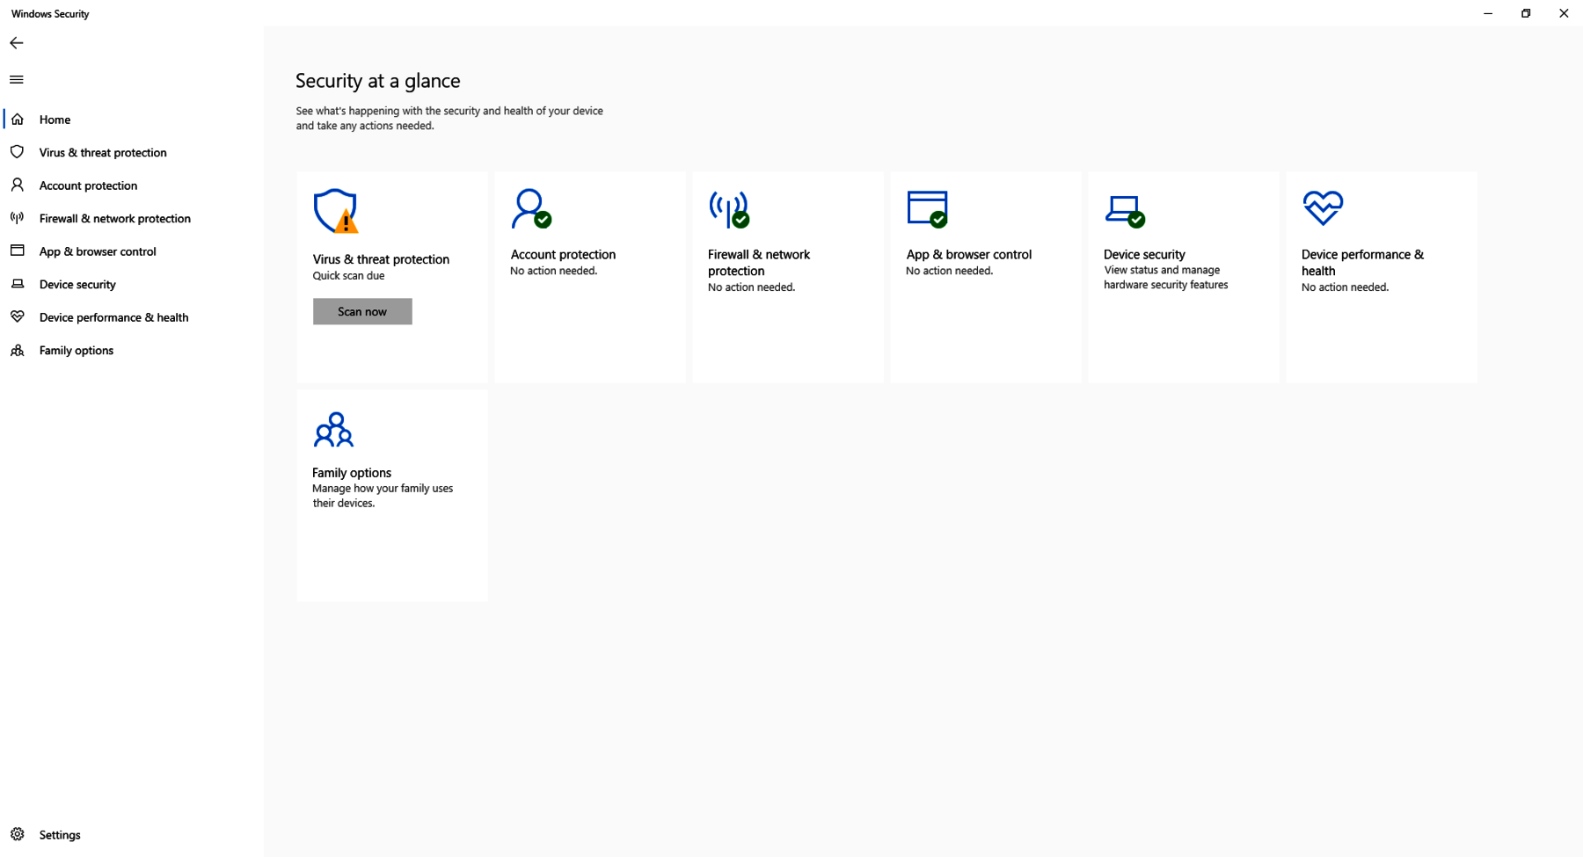Image resolution: width=1583 pixels, height=857 pixels.
Task: Go to Virus & threat protection sidebar item
Action: [103, 152]
